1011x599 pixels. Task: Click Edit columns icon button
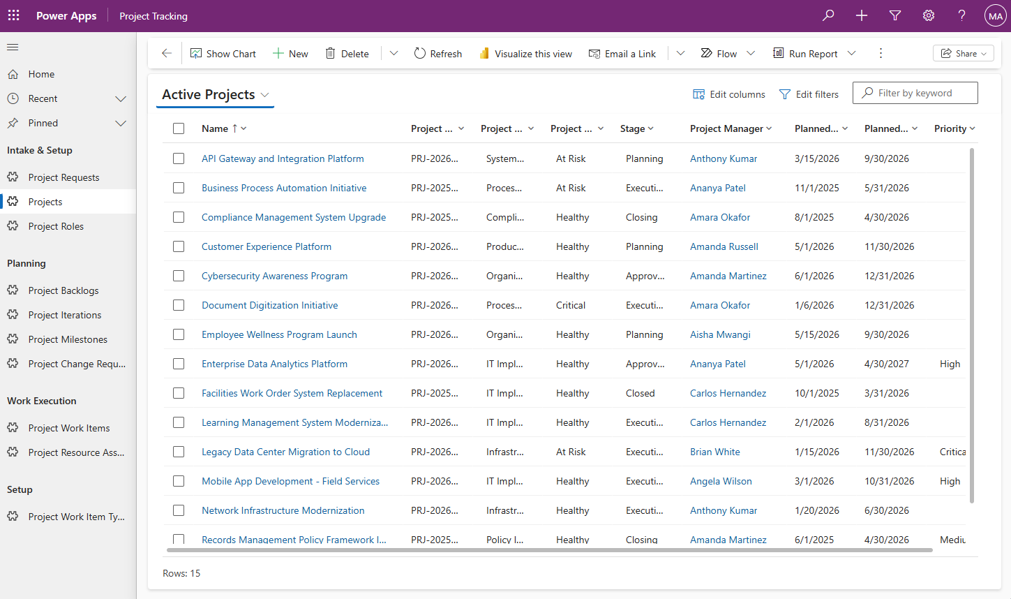pyautogui.click(x=728, y=94)
